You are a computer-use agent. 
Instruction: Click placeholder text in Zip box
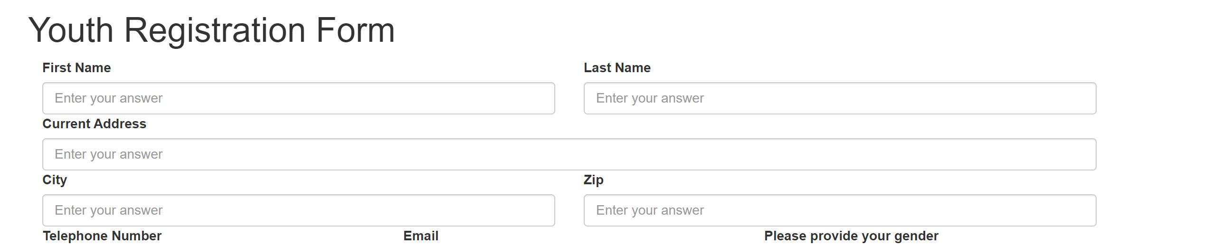point(650,210)
